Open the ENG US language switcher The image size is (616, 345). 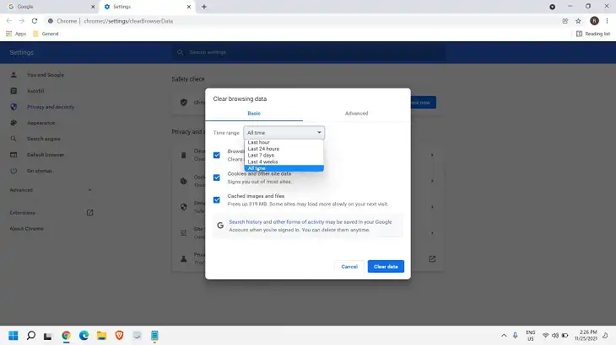(x=531, y=336)
